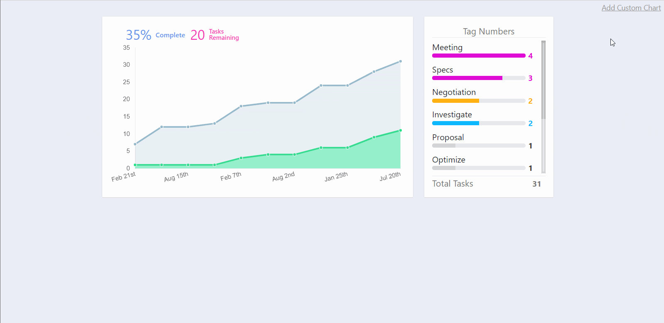
Task: Click the Jan 25th axis label
Action: 336,177
